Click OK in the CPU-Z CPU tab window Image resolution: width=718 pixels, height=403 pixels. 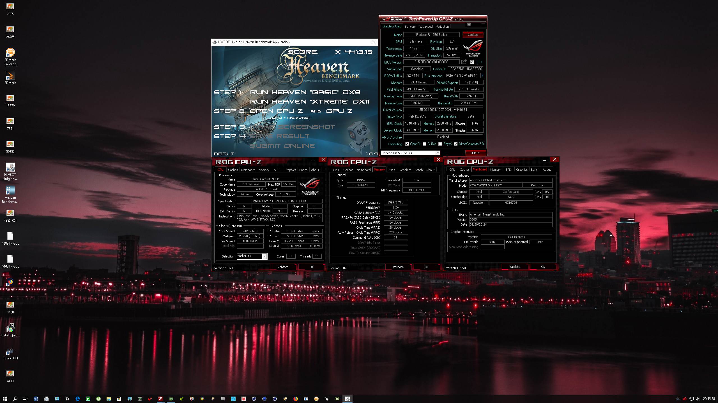(311, 267)
